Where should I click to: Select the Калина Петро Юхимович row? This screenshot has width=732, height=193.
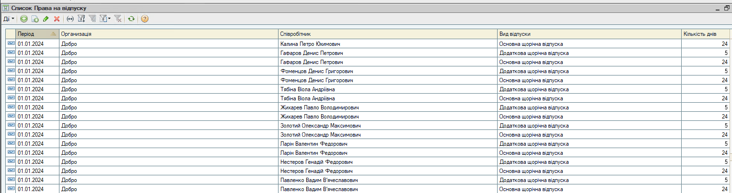(x=368, y=44)
